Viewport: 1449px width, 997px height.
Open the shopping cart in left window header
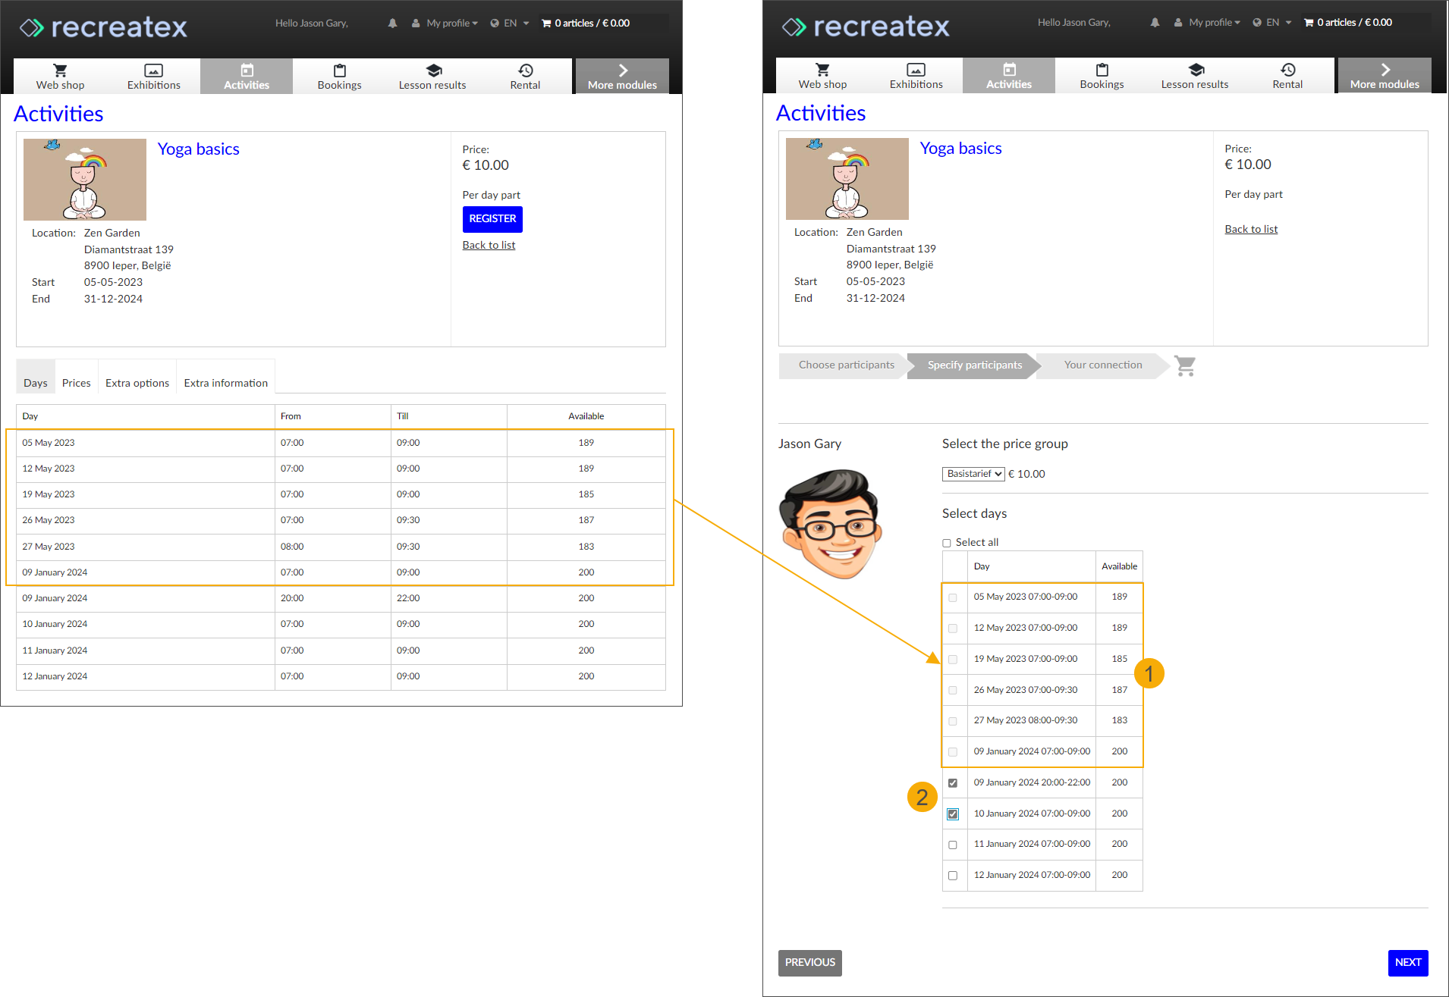pyautogui.click(x=586, y=24)
